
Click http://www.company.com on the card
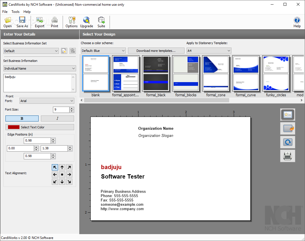click(122, 209)
